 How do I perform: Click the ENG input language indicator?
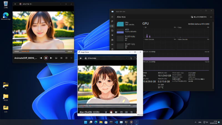click(200, 122)
